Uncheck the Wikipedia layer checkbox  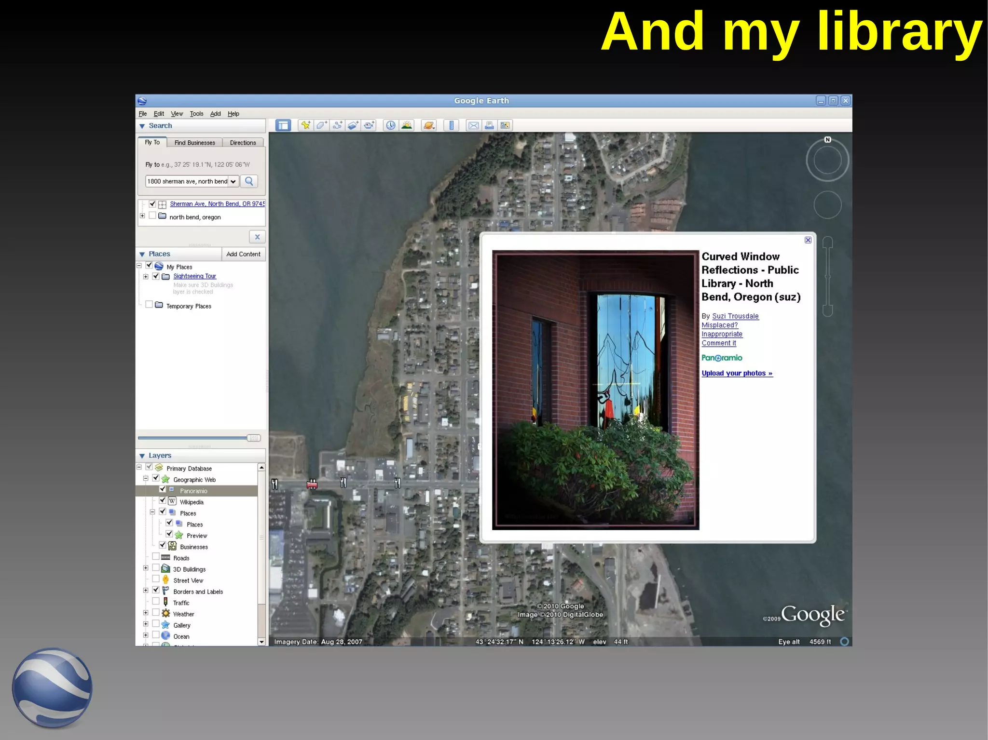163,500
